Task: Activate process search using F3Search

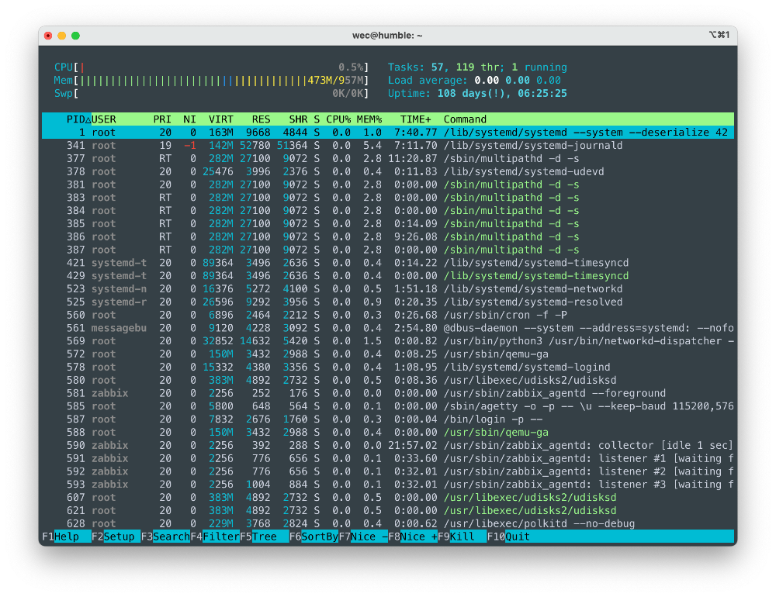Action: tap(165, 536)
